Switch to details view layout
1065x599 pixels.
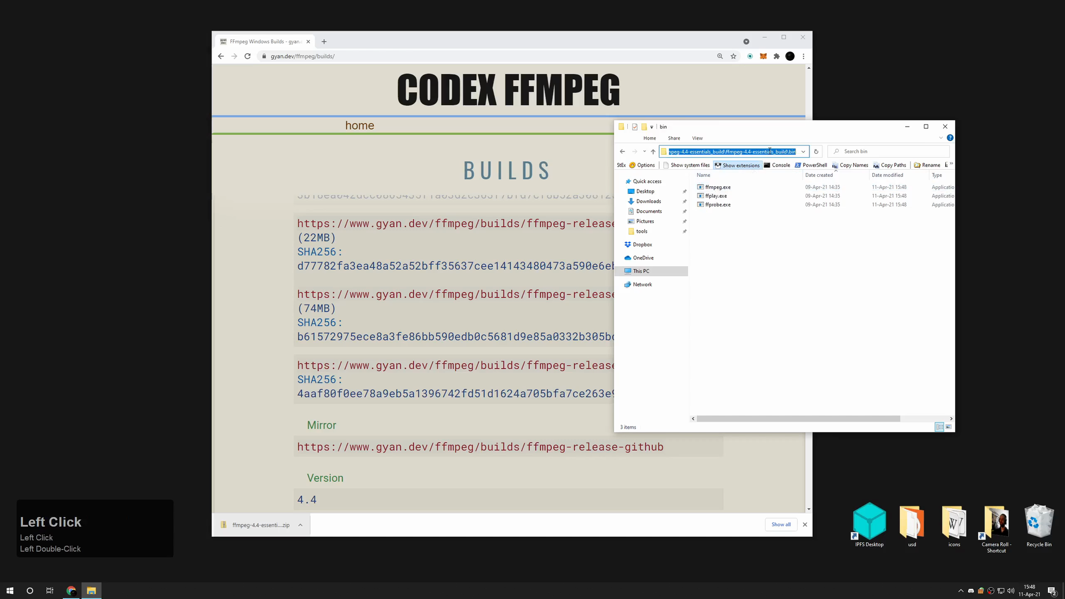click(939, 427)
